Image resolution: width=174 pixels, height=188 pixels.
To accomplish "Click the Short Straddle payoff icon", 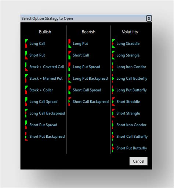I will [113, 102].
